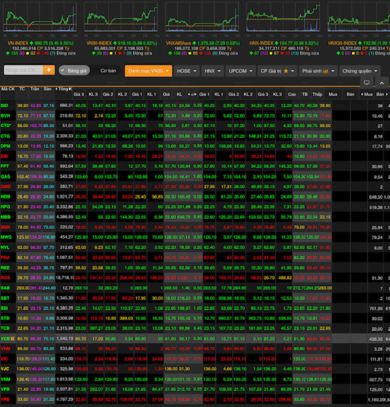The height and width of the screenshot is (407, 390).
Task: Click the stock code search input field
Action: pos(22,70)
